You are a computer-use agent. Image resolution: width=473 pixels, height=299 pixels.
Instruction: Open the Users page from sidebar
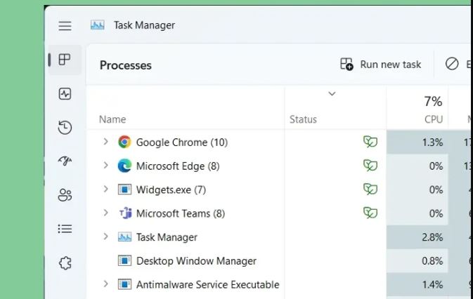65,195
